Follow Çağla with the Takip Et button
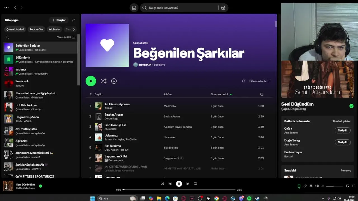Viewport: 358px width, 201px height. pyautogui.click(x=343, y=130)
